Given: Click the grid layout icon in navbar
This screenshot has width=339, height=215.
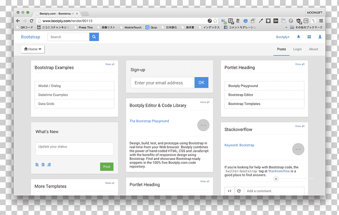Looking at the screenshot, I should 309,37.
